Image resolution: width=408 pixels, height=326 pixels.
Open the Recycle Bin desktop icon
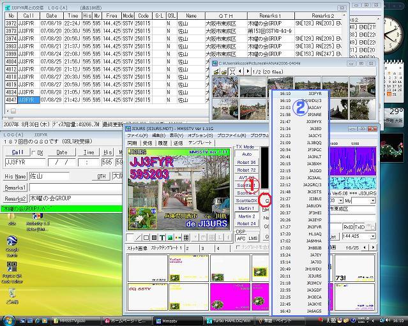[x=12, y=296]
